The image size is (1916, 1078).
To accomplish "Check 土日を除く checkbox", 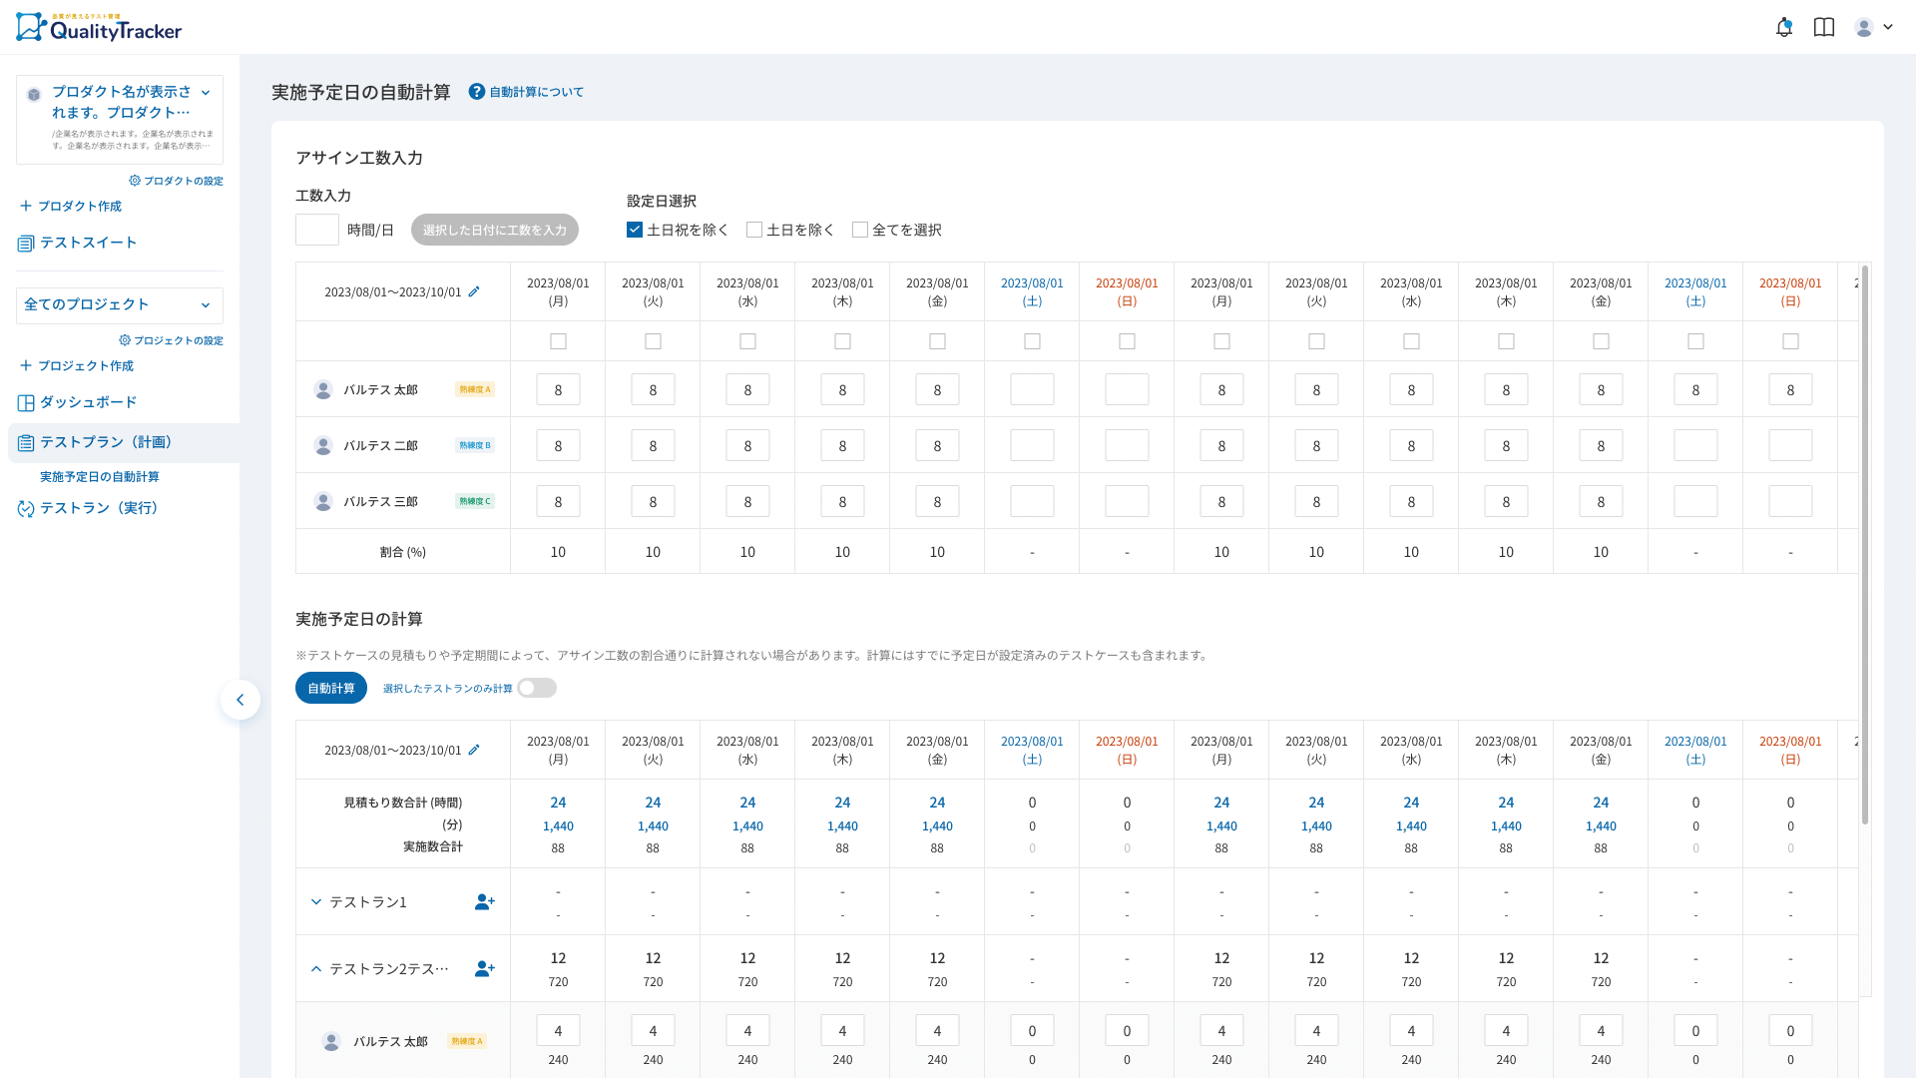I will 754,230.
